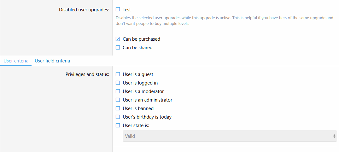The image size is (339, 152).
Task: Click the disabled upgrades explanation text
Action: [x=224, y=21]
